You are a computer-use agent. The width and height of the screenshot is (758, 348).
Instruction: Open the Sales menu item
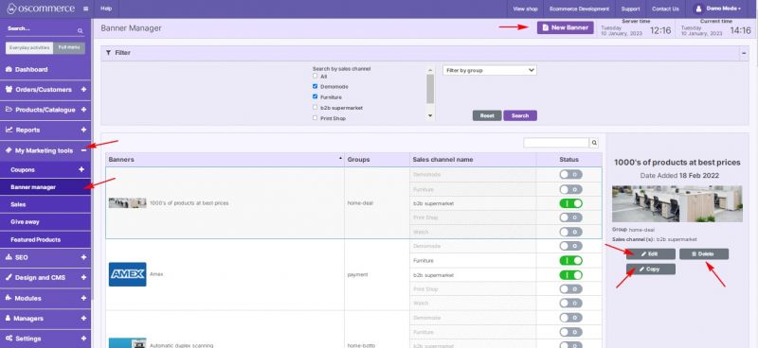(x=45, y=204)
